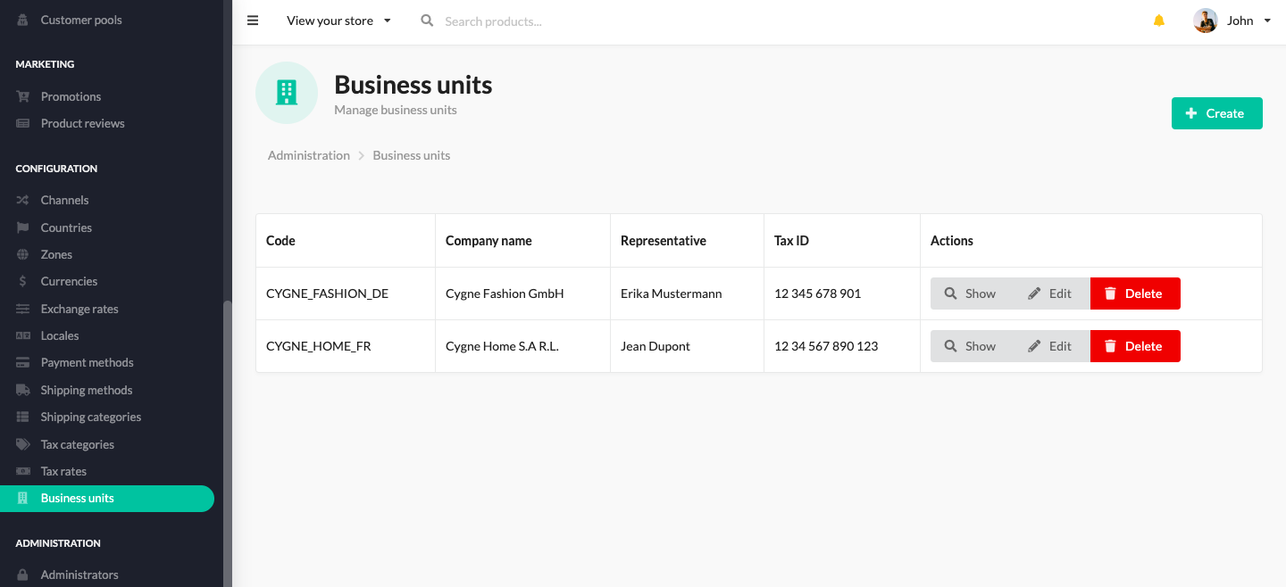Click the Customer pools icon
Image resolution: width=1286 pixels, height=587 pixels.
23,20
